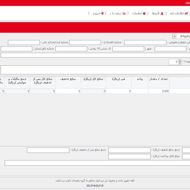Click the base information (اطلاعات پایه) icon

point(186,14)
